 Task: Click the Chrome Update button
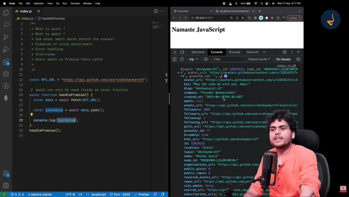294,18
